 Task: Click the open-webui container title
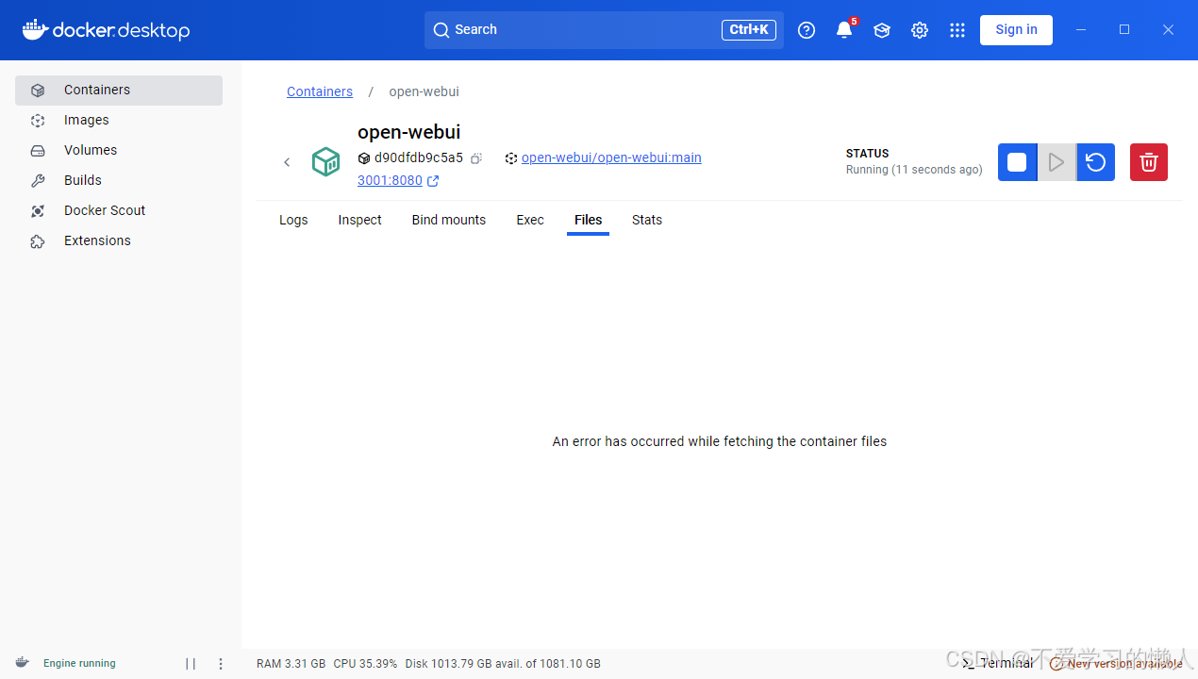409,132
